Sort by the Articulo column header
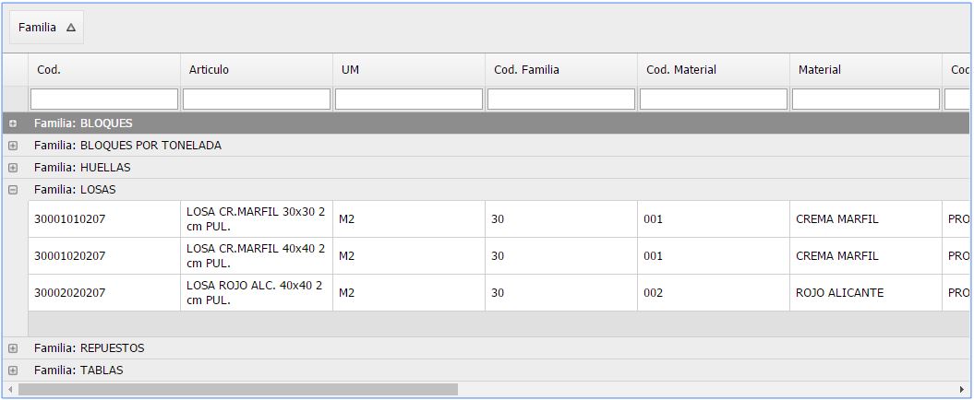The height and width of the screenshot is (400, 974). (257, 69)
